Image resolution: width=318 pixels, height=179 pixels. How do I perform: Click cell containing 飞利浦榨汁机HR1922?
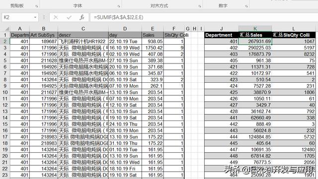[83, 41]
